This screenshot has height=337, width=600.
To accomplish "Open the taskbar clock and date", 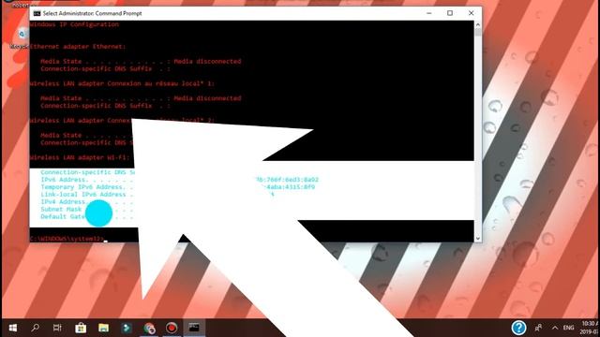I will [590, 328].
